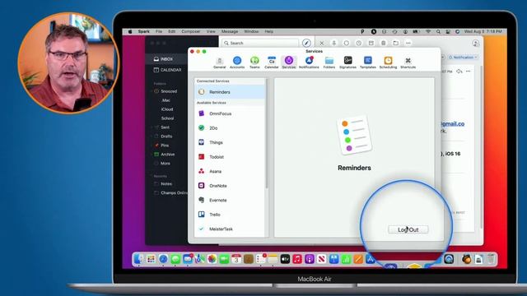Select OmniFocus in Available Services
Image resolution: width=527 pixels, height=296 pixels.
tap(230, 113)
